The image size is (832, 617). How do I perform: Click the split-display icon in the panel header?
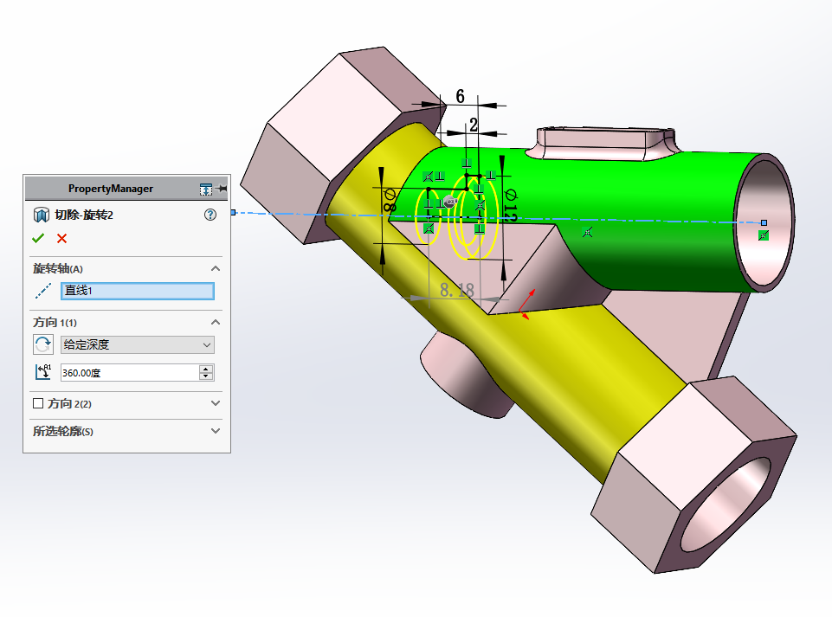(204, 189)
